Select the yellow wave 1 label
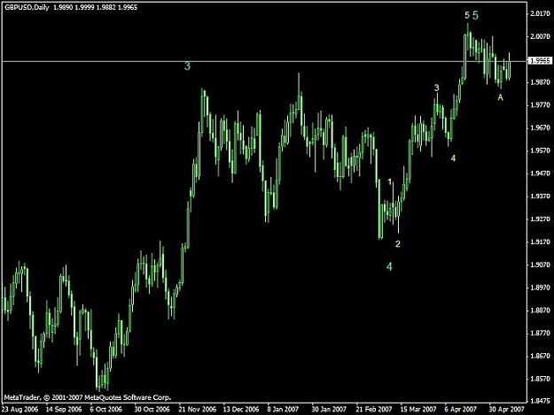The height and width of the screenshot is (415, 554). click(390, 181)
